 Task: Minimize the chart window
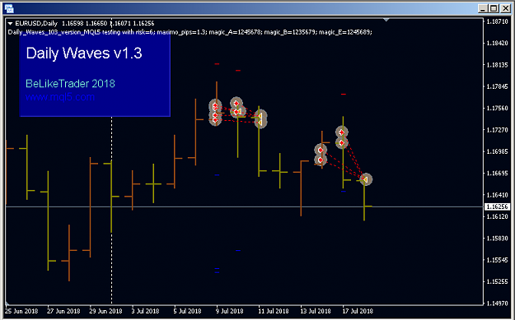point(482,8)
